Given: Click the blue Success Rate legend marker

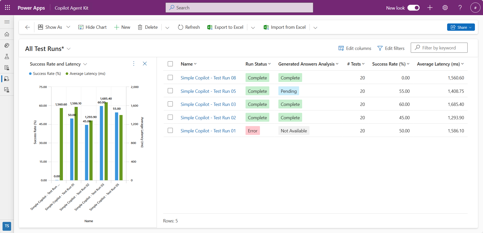Looking at the screenshot, I should pyautogui.click(x=30, y=74).
